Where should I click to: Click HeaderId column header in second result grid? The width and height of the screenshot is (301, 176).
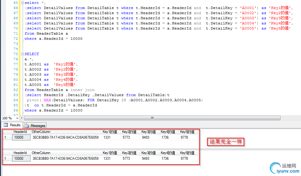[21, 153]
